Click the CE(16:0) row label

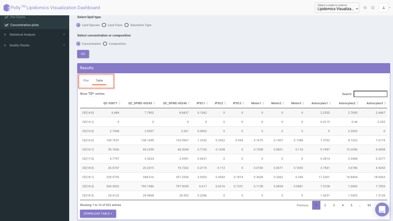(88, 140)
